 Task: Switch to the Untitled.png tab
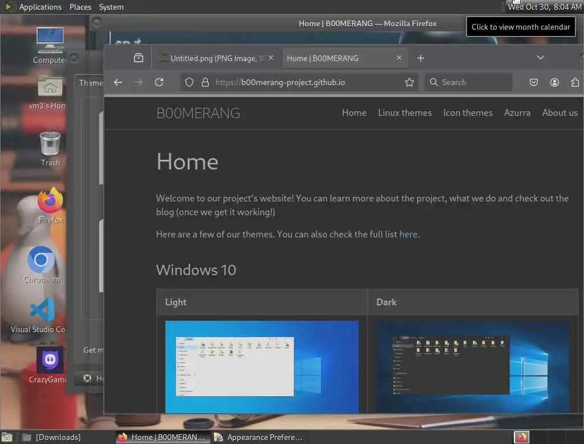216,58
